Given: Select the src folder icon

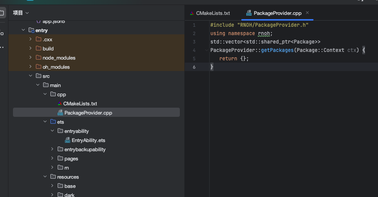Looking at the screenshot, I should tap(39, 76).
